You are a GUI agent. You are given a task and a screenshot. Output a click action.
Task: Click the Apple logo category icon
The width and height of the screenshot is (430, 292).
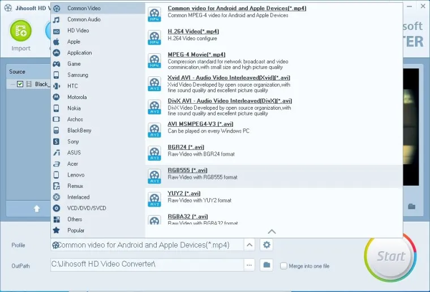click(x=56, y=42)
